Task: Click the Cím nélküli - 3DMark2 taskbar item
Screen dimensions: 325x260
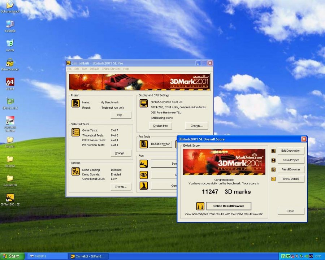Action: (88, 256)
